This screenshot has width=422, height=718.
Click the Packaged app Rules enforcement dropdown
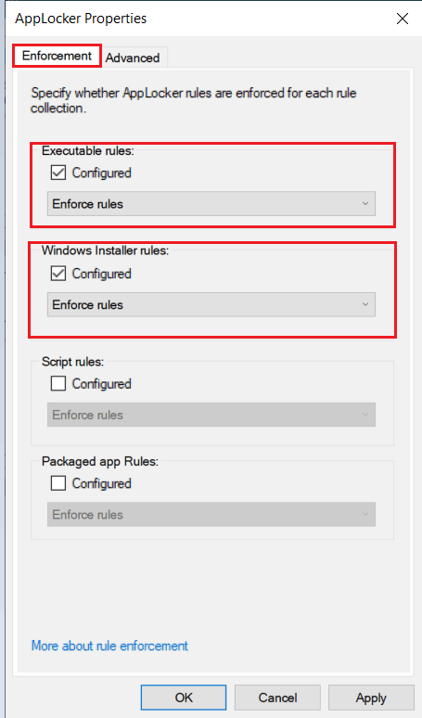pyautogui.click(x=211, y=515)
